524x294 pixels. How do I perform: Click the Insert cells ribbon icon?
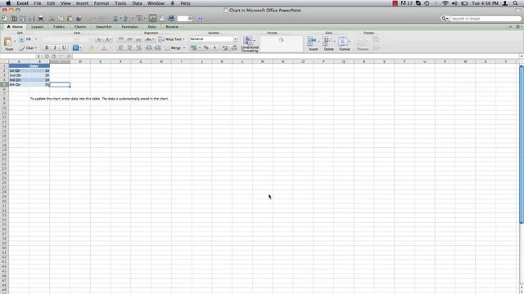(313, 43)
